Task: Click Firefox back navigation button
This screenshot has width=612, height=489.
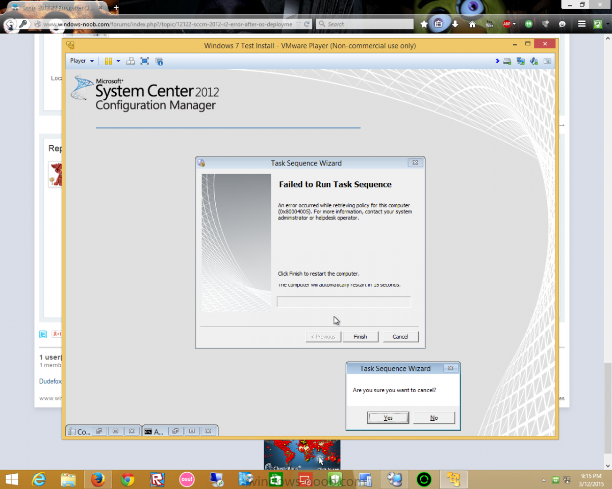Action: pos(9,24)
